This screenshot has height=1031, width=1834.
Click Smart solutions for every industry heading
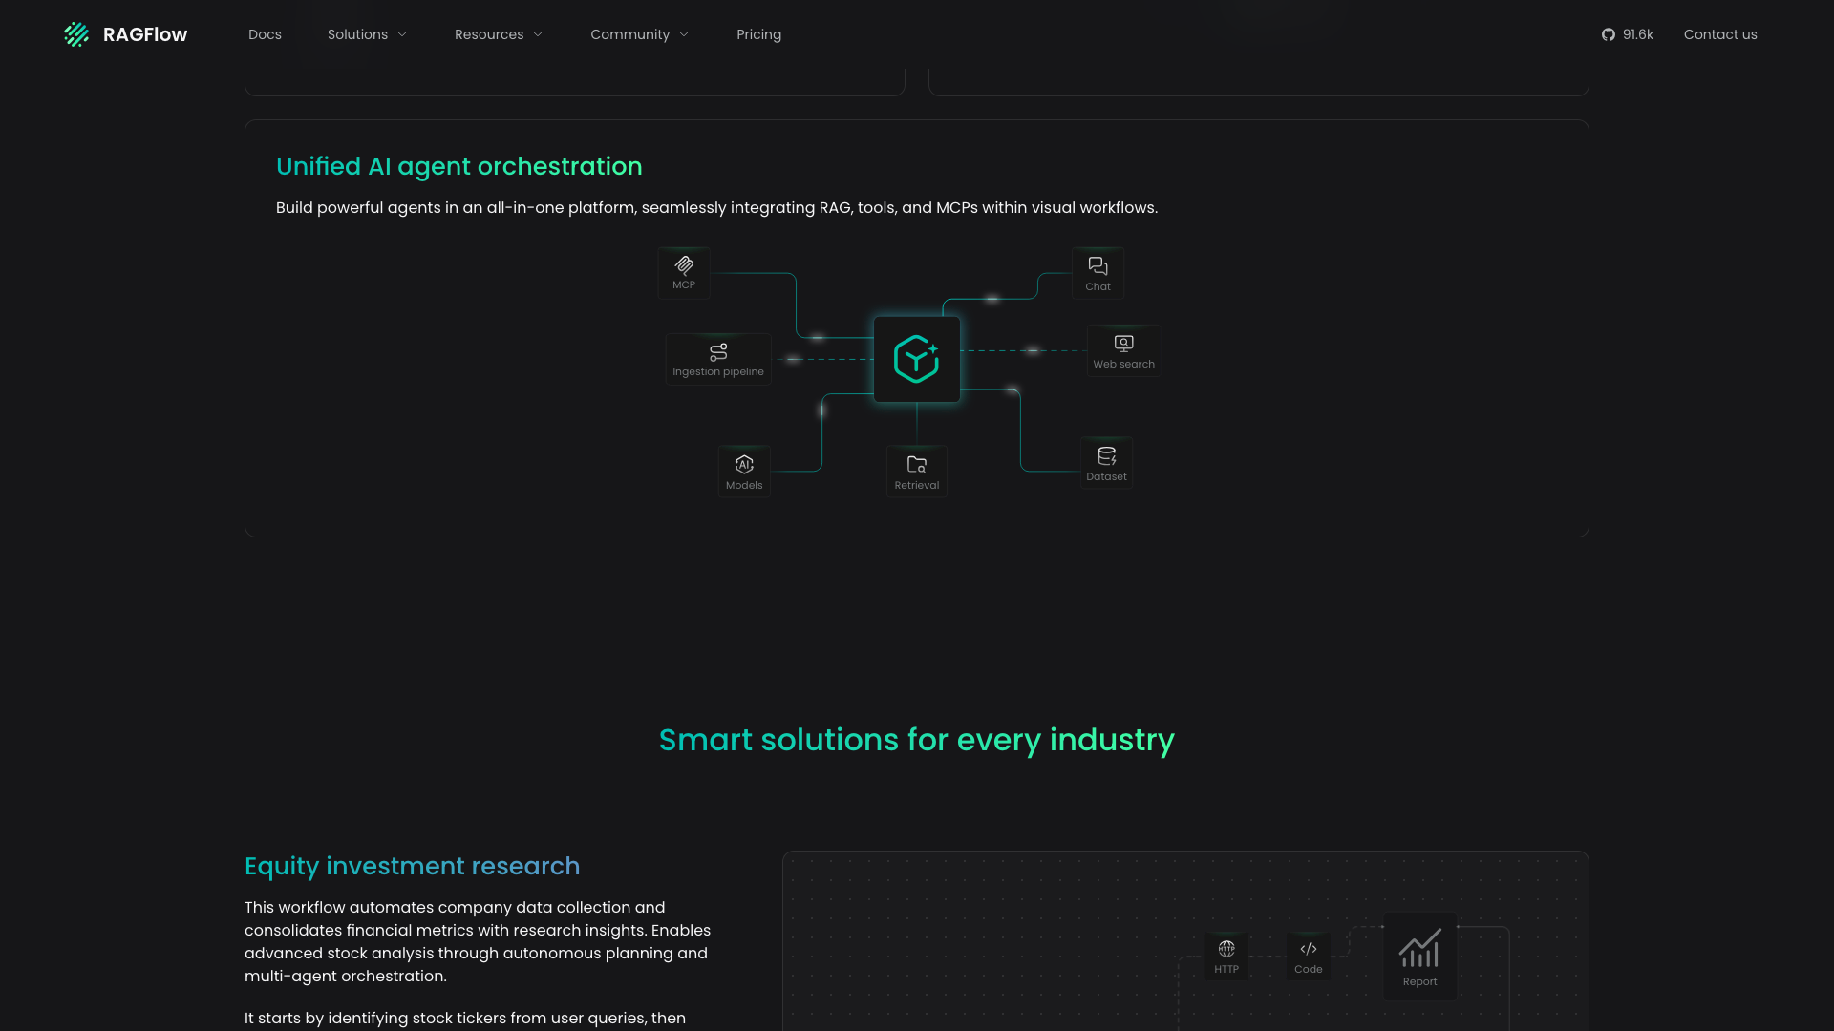pyautogui.click(x=917, y=740)
